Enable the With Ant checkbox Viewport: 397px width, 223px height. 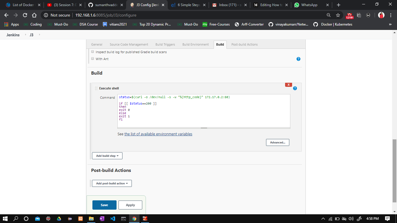pyautogui.click(x=92, y=58)
